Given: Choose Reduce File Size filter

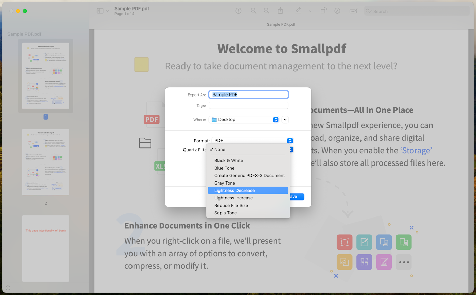Looking at the screenshot, I should point(248,205).
